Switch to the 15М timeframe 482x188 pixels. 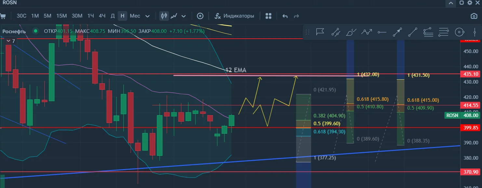tap(61, 16)
